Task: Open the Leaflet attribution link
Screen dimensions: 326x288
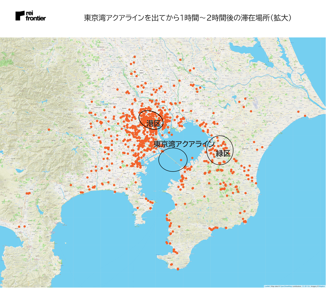Action: point(267,286)
